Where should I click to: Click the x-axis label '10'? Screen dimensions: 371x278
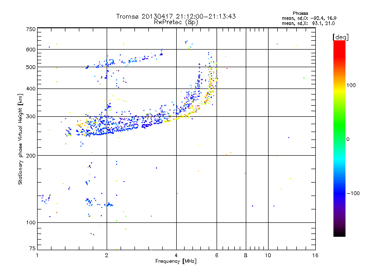coord(268,255)
